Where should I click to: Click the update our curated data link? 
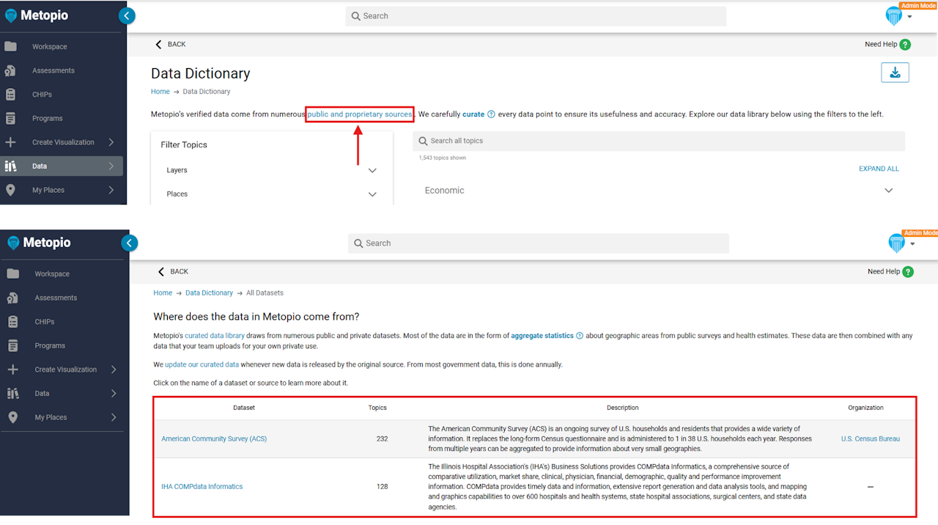[202, 364]
